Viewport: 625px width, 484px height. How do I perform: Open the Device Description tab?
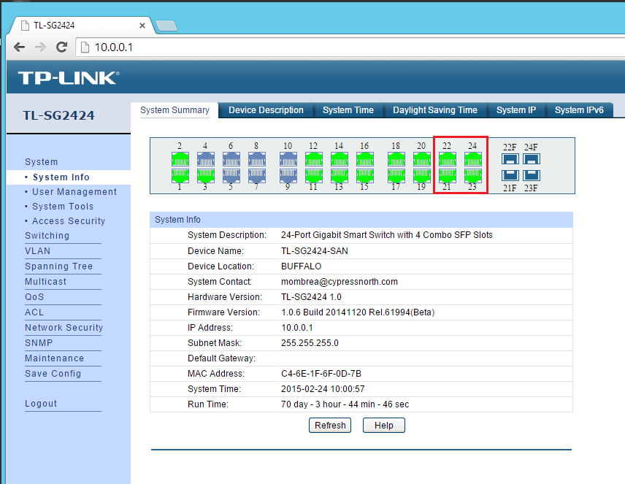(266, 110)
